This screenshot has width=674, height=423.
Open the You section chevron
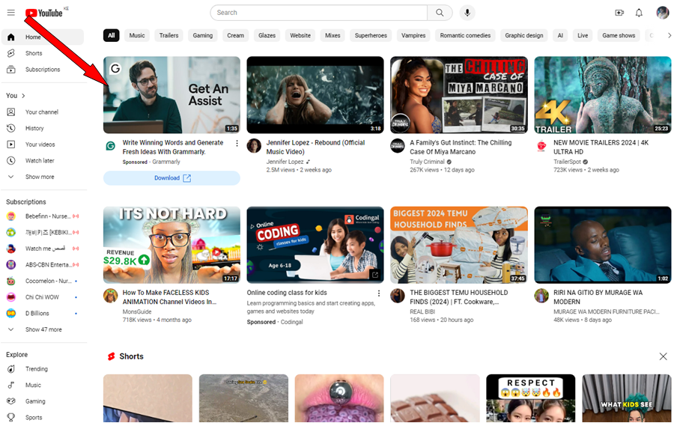tap(23, 96)
